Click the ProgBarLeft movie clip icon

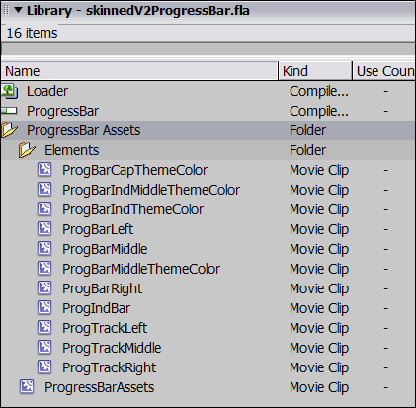pos(44,229)
